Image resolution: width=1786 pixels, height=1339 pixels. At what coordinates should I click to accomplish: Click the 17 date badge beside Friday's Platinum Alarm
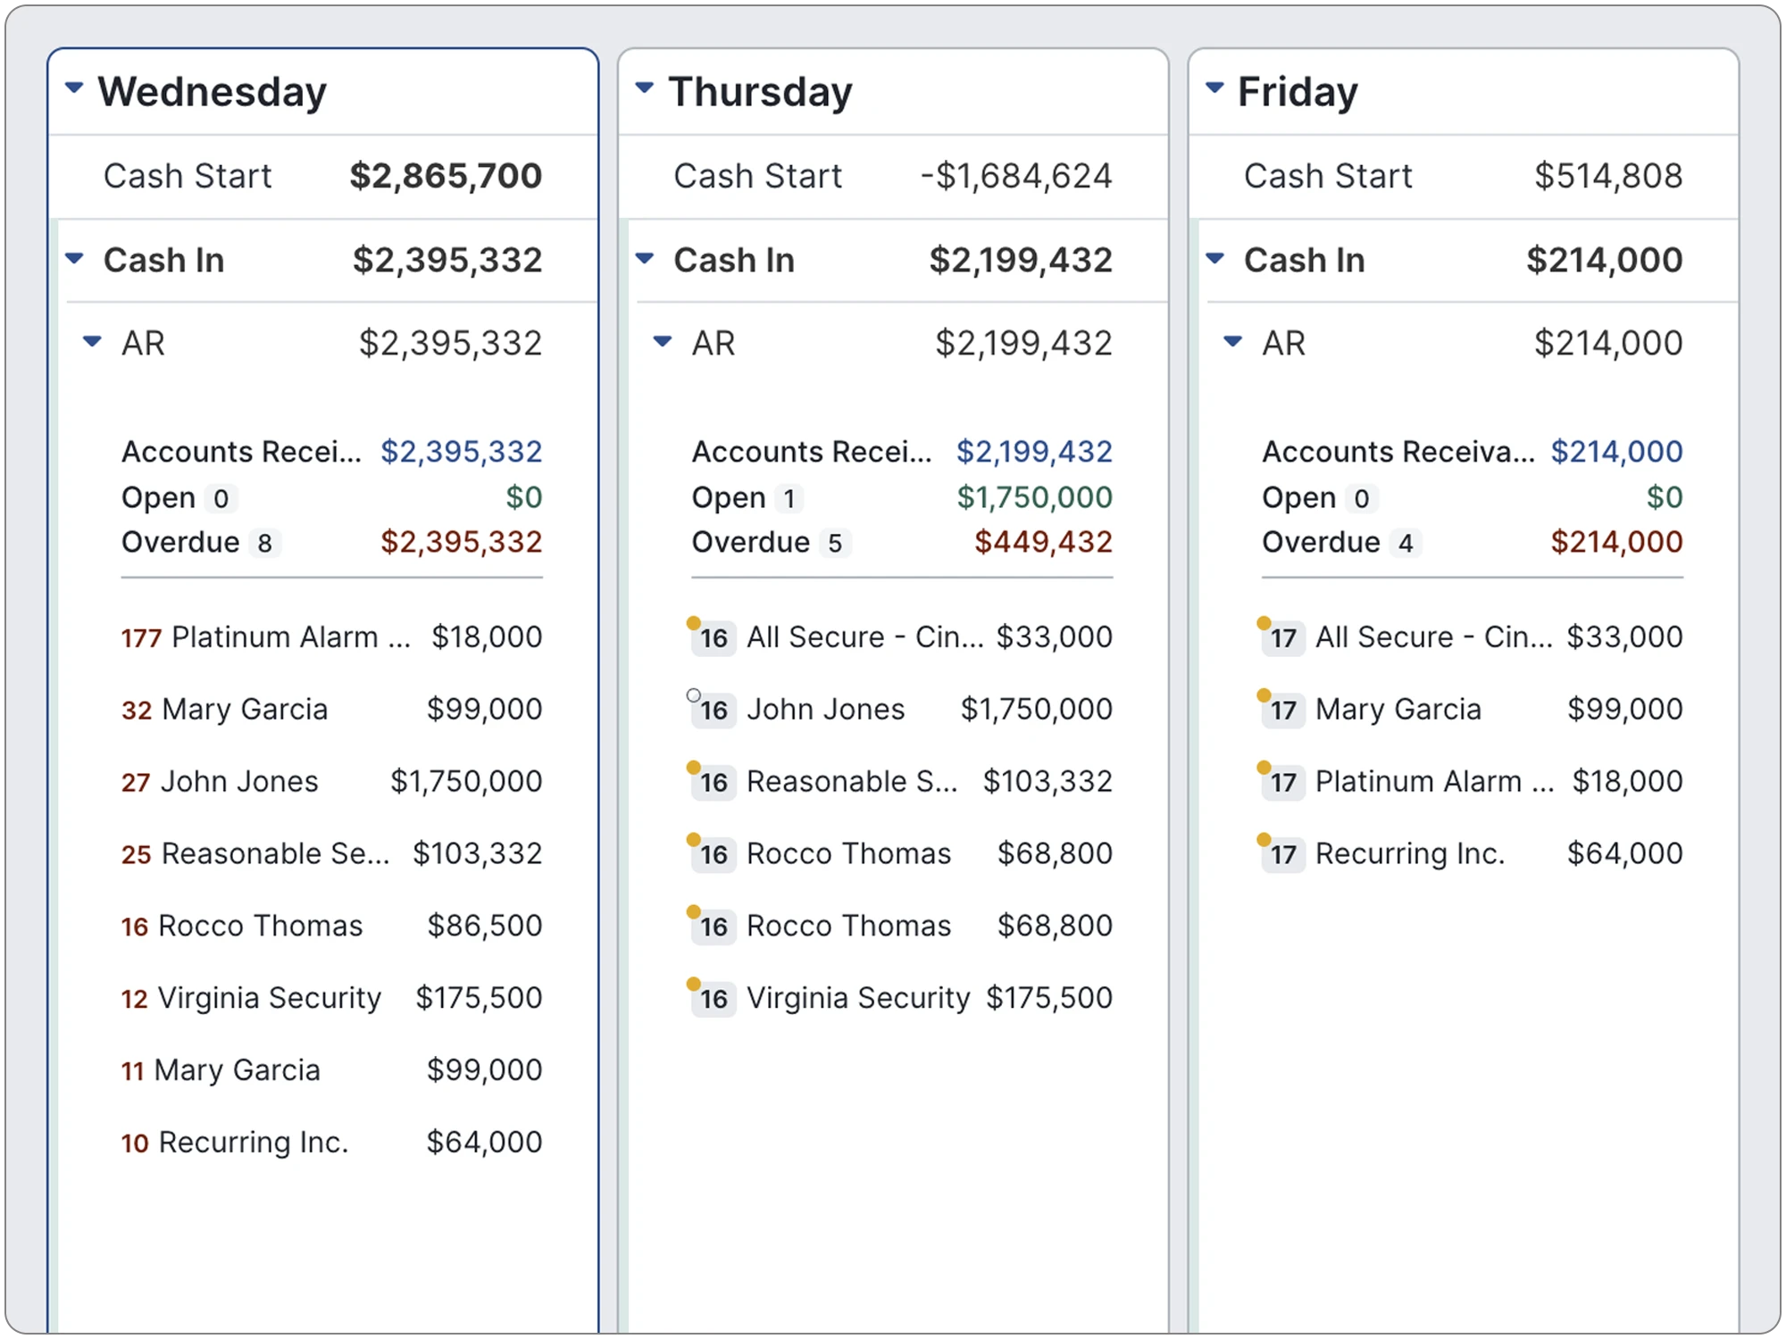[x=1283, y=782]
